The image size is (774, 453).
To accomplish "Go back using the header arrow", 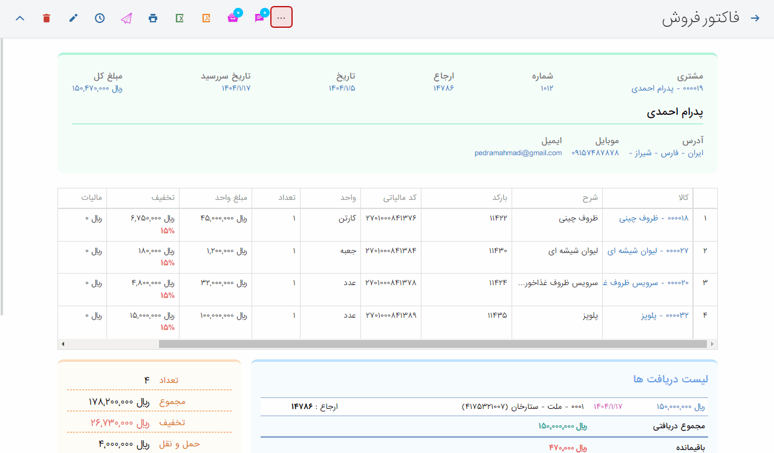I will tap(755, 18).
